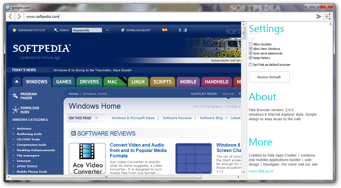Click the Search magnifier icon
The width and height of the screenshot is (341, 188).
coord(56,30)
